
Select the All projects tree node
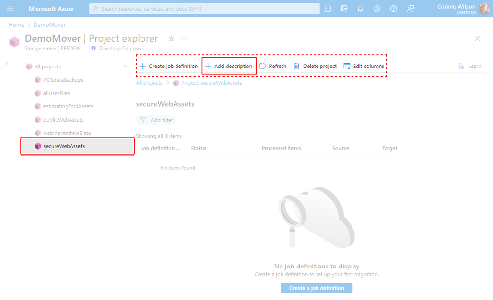[43, 67]
